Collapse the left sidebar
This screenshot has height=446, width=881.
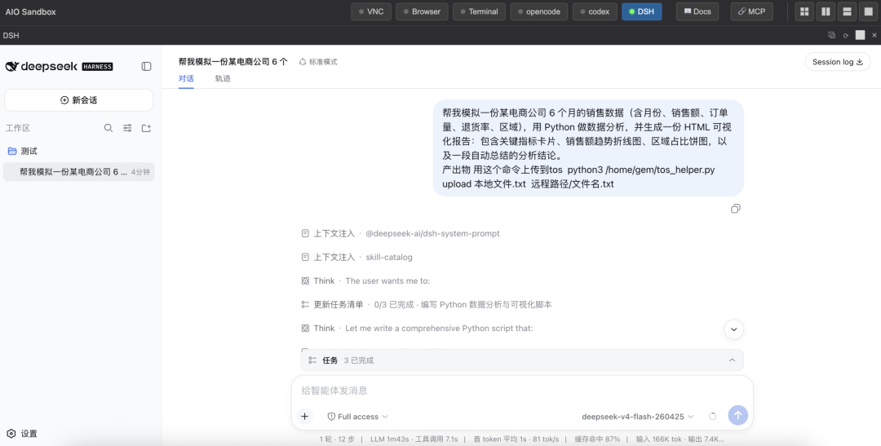(x=146, y=66)
